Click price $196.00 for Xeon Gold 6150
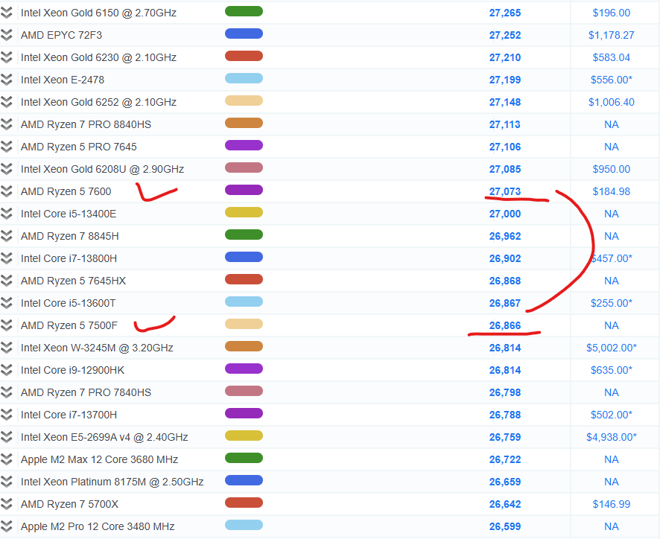 tap(611, 13)
